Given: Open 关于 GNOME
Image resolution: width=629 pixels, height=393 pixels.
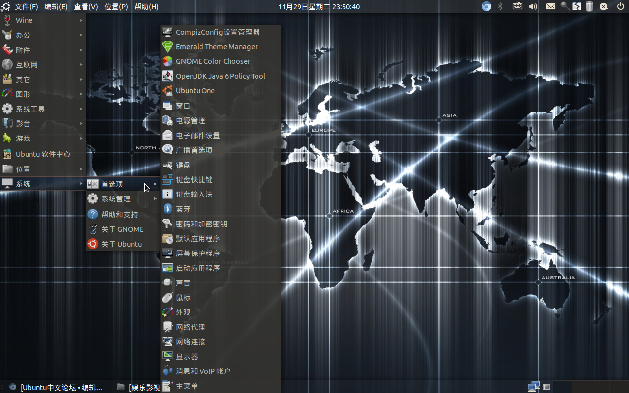Looking at the screenshot, I should coord(123,229).
